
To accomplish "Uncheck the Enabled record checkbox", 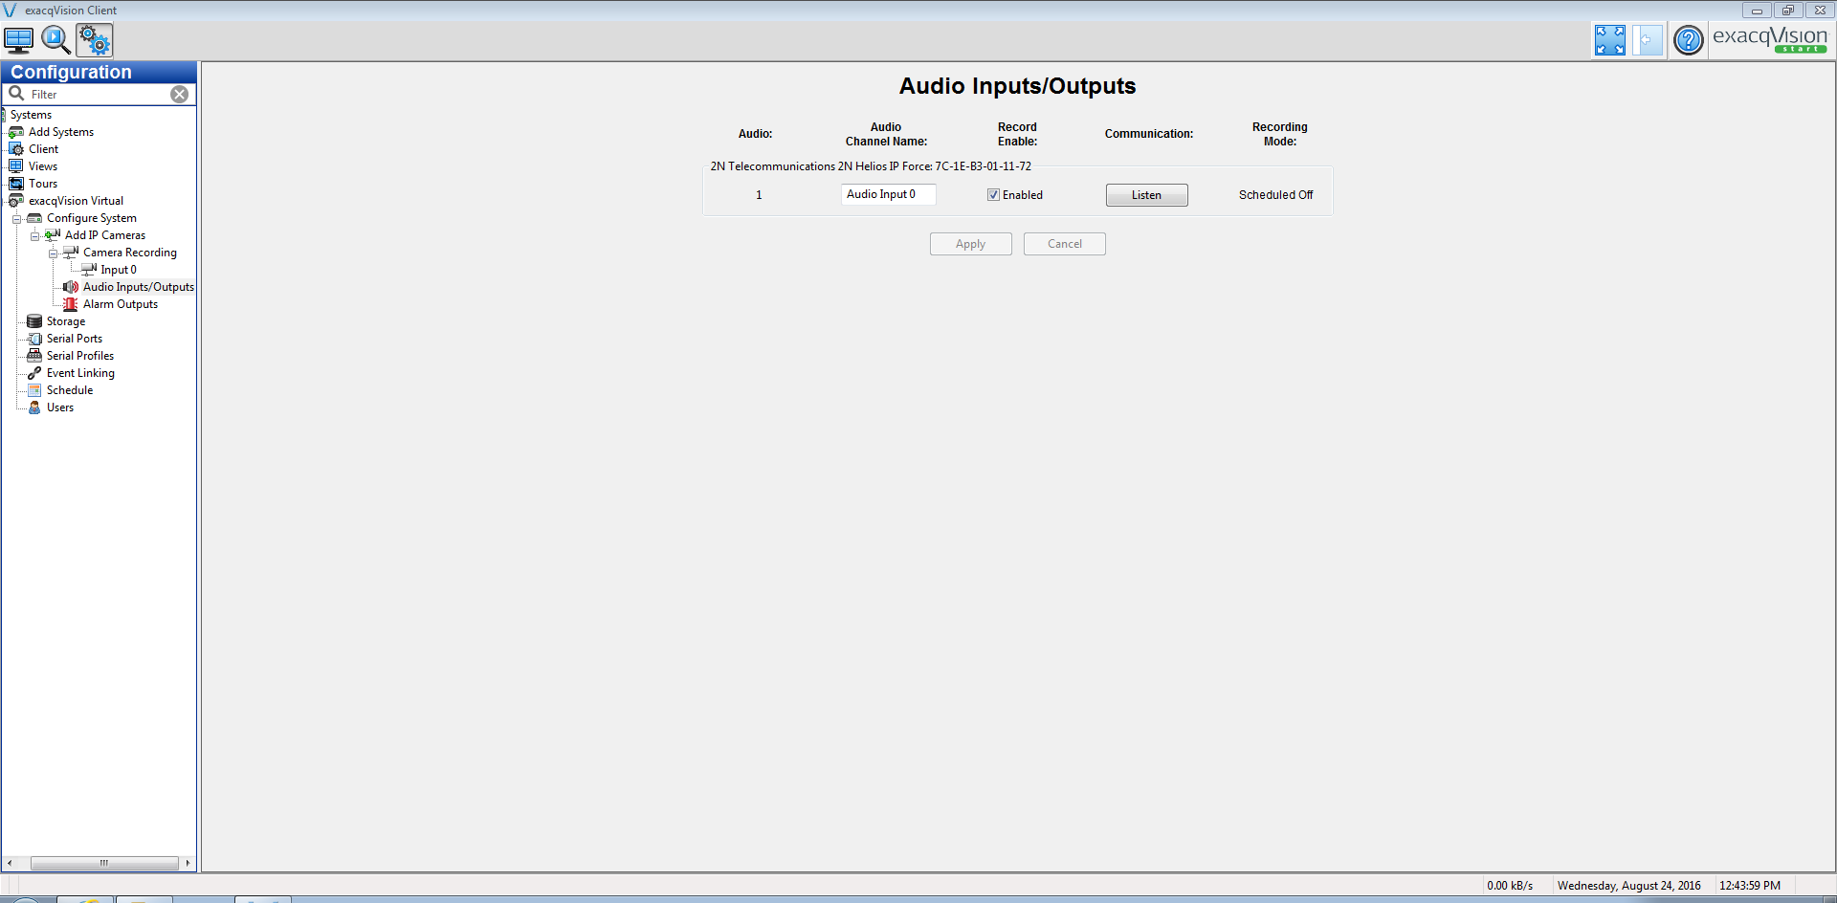I will tap(993, 195).
